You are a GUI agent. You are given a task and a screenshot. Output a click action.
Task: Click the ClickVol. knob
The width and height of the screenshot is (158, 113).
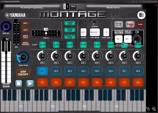click(95, 22)
